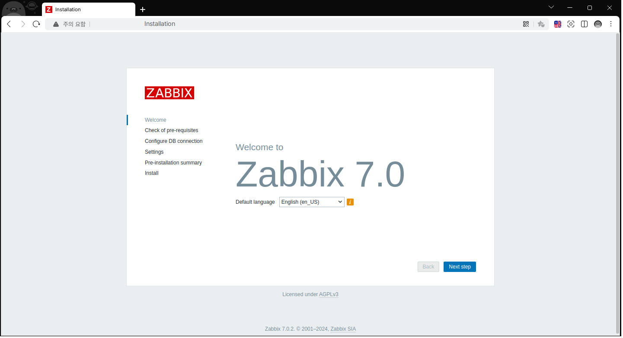Select Check of pre-requisites step
Viewport: 623px width, 338px height.
coord(172,130)
